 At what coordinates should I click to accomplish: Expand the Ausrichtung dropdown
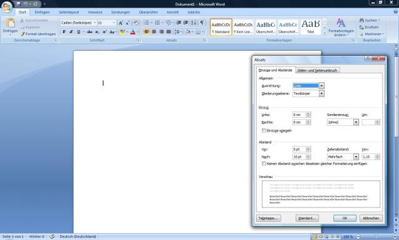point(322,86)
